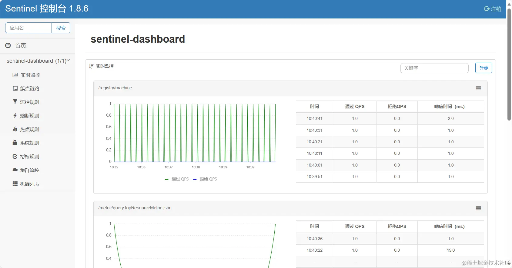Image resolution: width=512 pixels, height=268 pixels.
Task: Click the lock icon for 系统规则
Action: tap(15, 143)
